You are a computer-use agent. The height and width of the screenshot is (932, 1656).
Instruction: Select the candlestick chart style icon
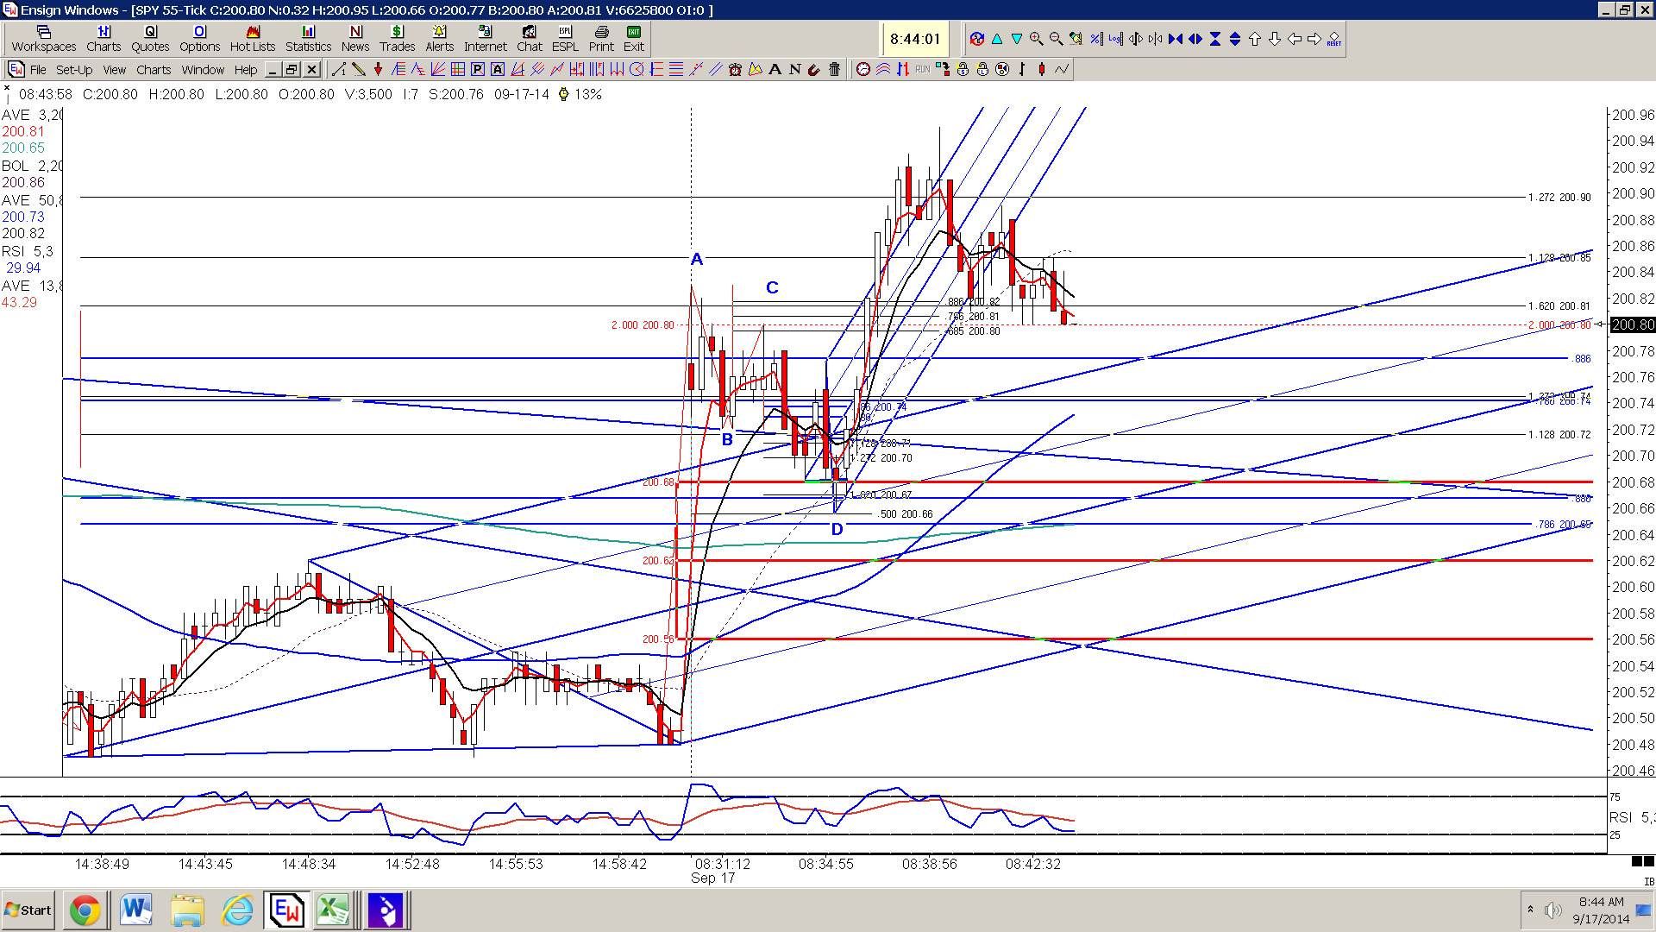coord(1042,69)
